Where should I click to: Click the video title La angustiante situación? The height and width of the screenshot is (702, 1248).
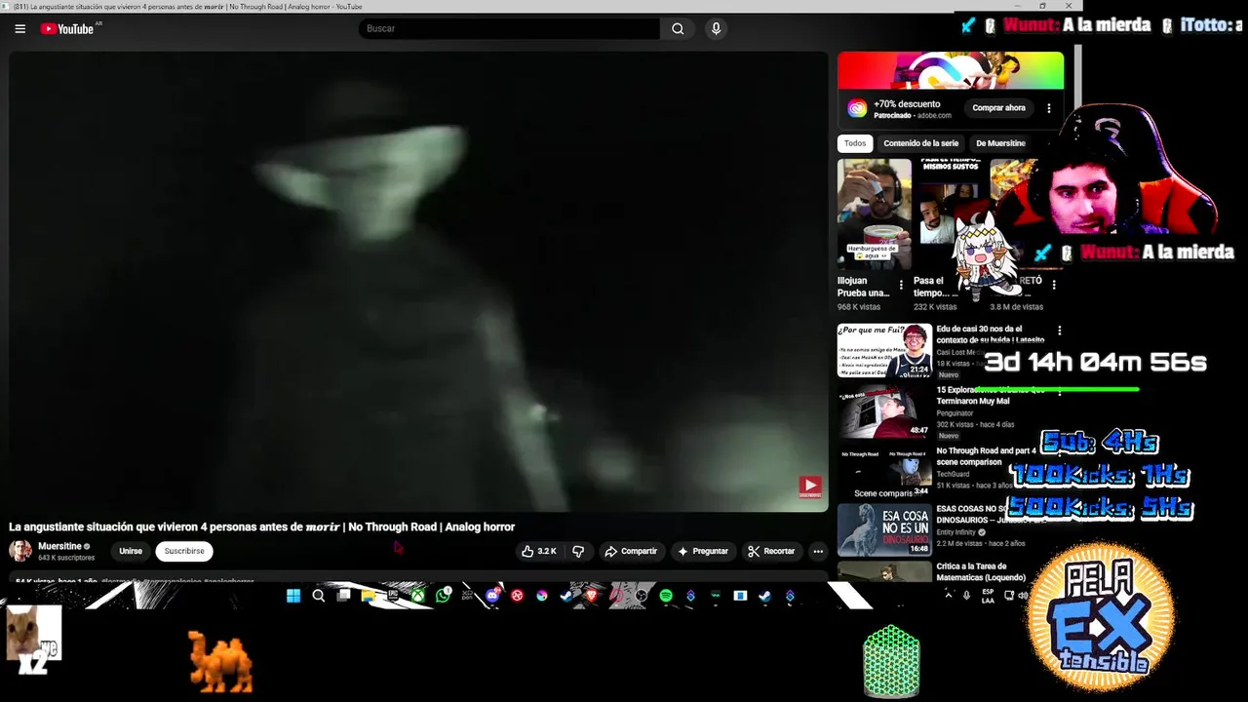coord(261,527)
